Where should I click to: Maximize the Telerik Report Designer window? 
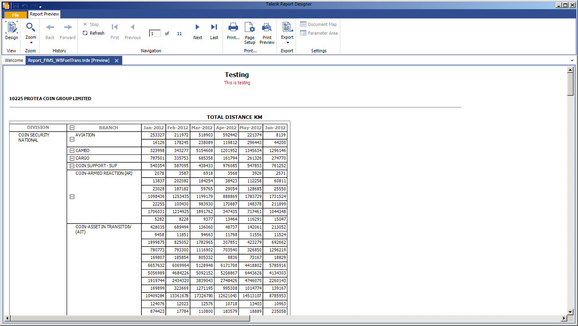[565, 5]
